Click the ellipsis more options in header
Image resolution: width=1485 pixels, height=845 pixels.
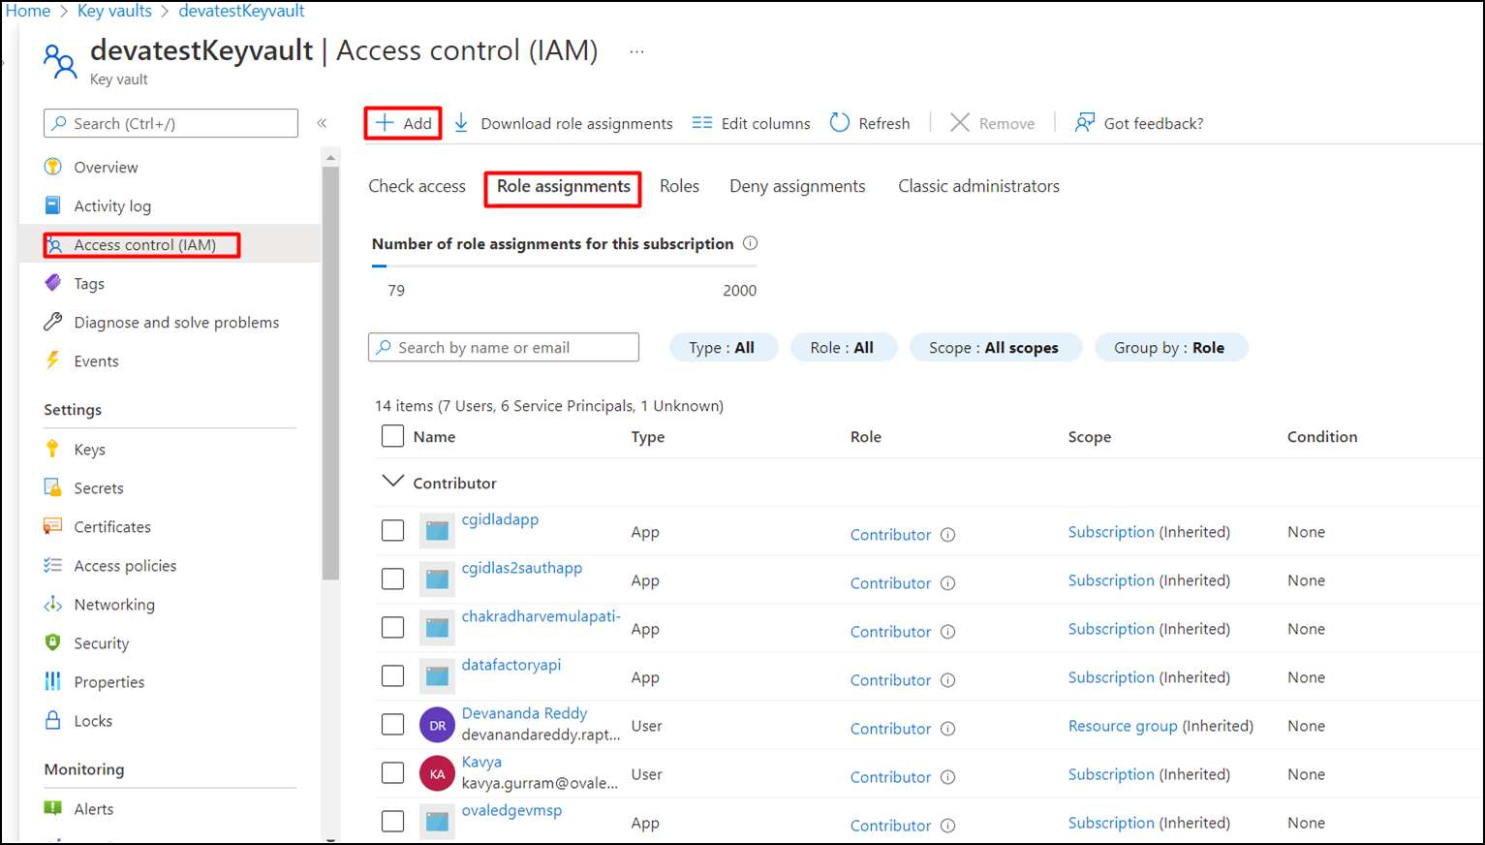(636, 51)
